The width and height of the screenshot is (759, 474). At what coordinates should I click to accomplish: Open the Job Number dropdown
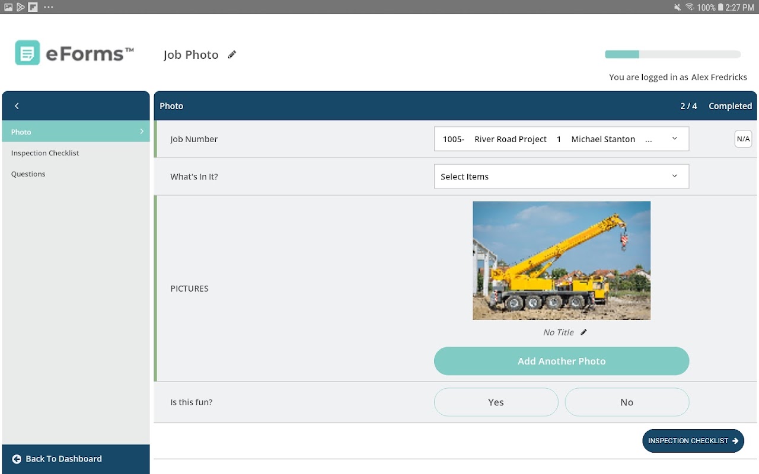[x=562, y=139]
